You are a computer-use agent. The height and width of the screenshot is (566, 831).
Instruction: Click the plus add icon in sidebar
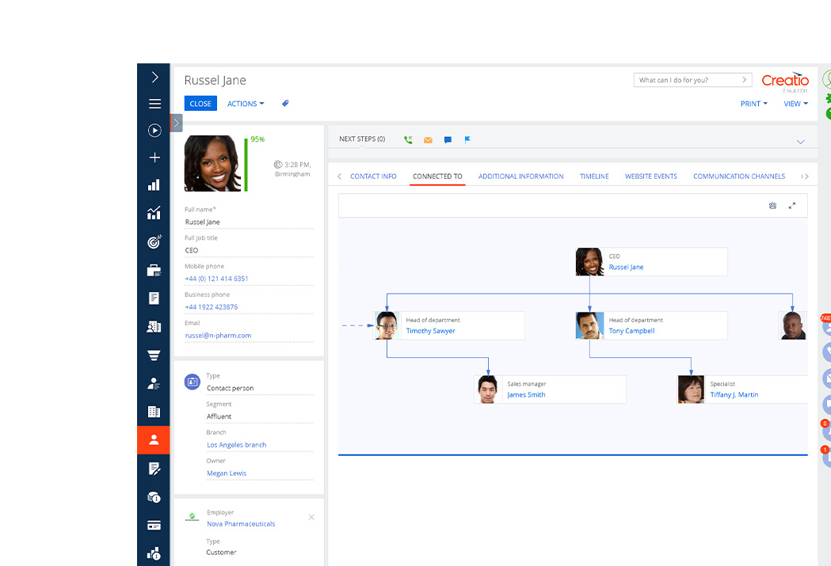[154, 158]
